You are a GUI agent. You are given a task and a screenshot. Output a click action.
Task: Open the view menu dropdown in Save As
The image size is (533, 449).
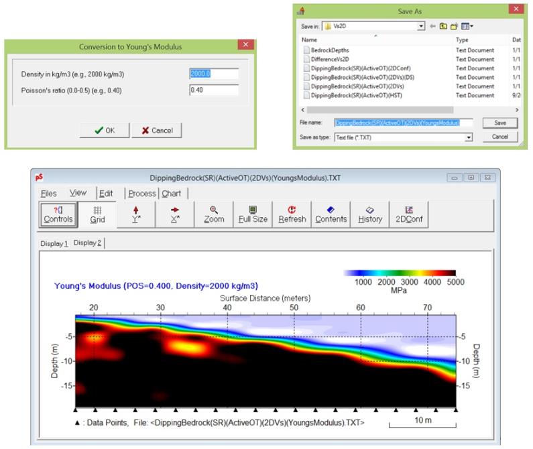469,25
